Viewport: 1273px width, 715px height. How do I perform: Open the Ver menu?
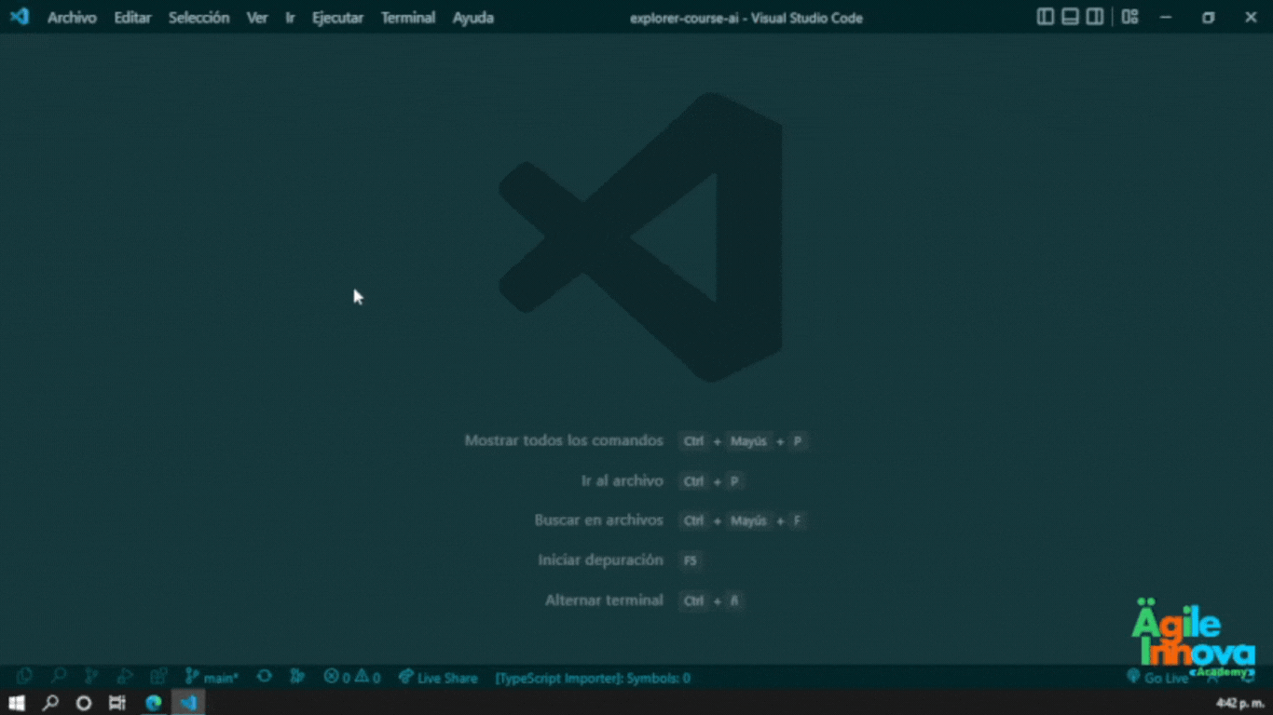[257, 18]
